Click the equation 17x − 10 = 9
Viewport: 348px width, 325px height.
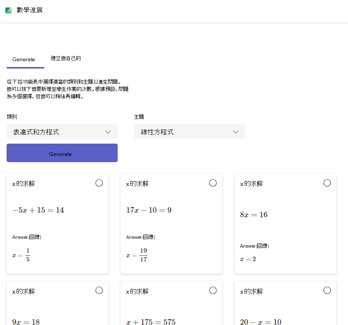[x=149, y=210]
